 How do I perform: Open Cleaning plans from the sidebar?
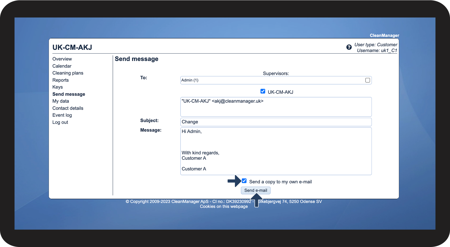tap(68, 73)
